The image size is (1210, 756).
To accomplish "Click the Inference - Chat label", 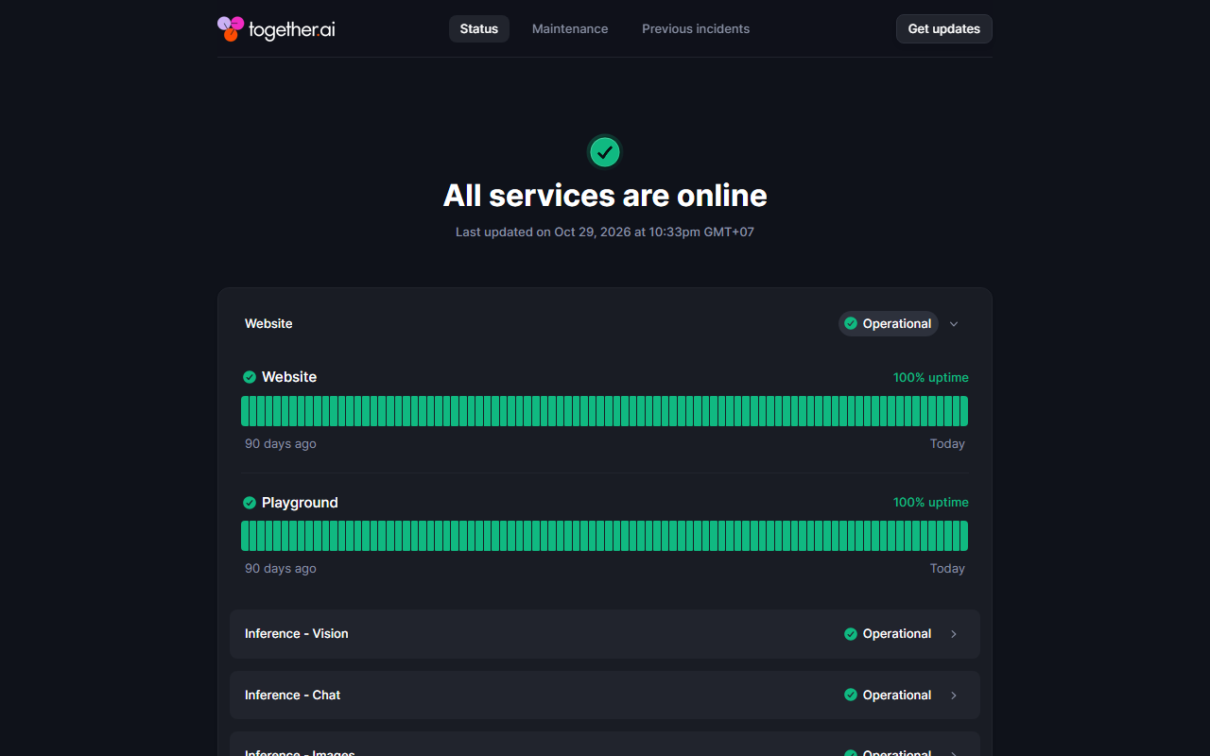I will tap(293, 696).
